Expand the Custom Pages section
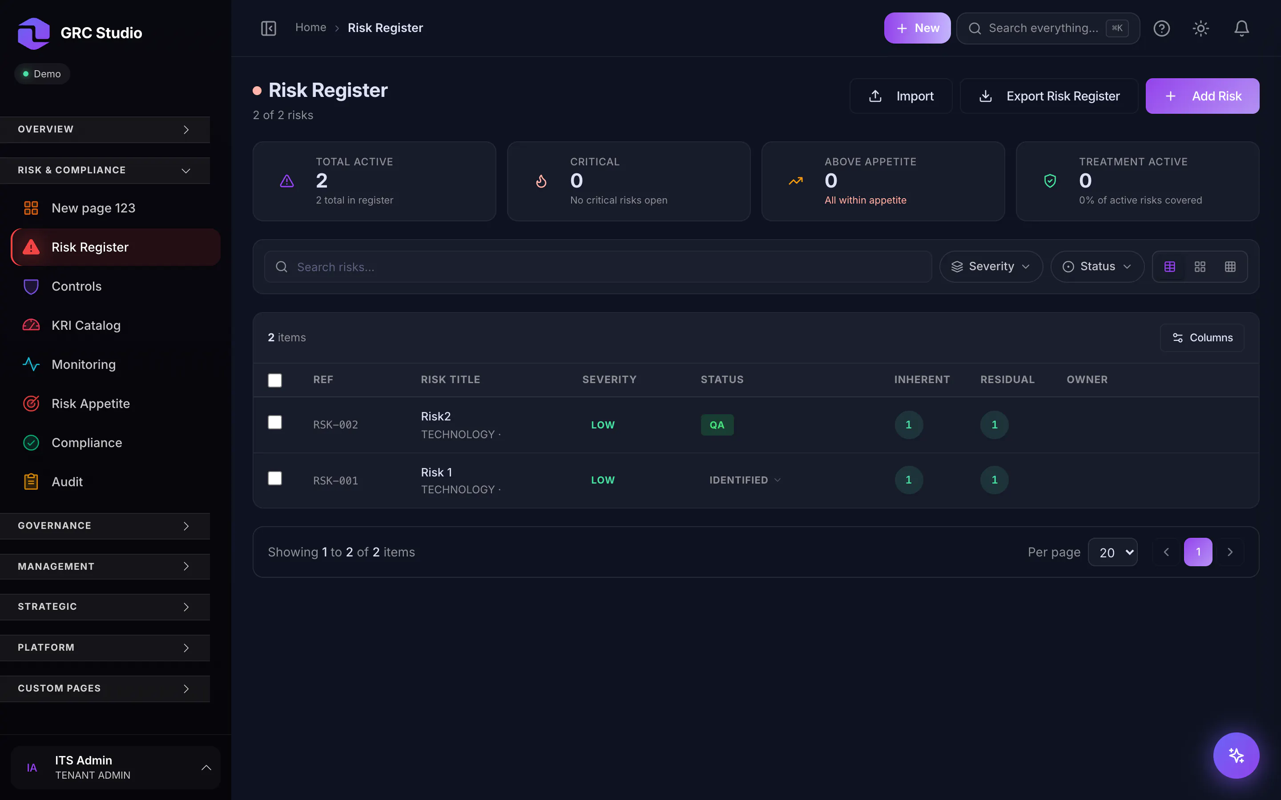 pyautogui.click(x=105, y=688)
